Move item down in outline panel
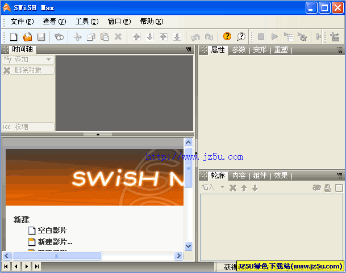This screenshot has width=346, height=273. click(255, 188)
